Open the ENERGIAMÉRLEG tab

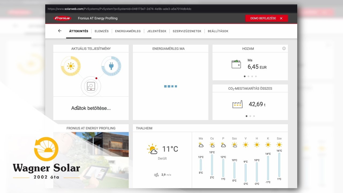128,31
